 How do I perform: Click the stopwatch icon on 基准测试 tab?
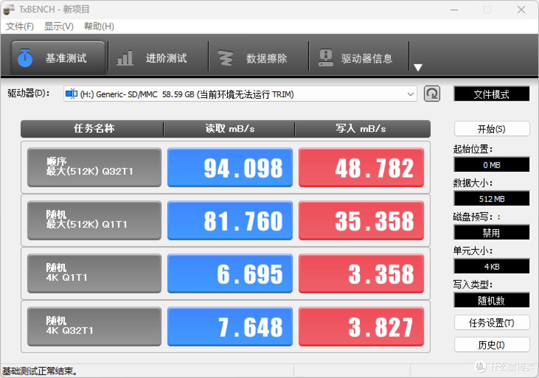point(25,58)
